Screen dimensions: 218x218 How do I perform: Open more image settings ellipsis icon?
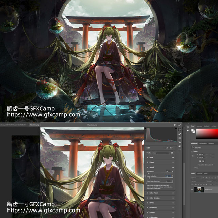point(180,150)
